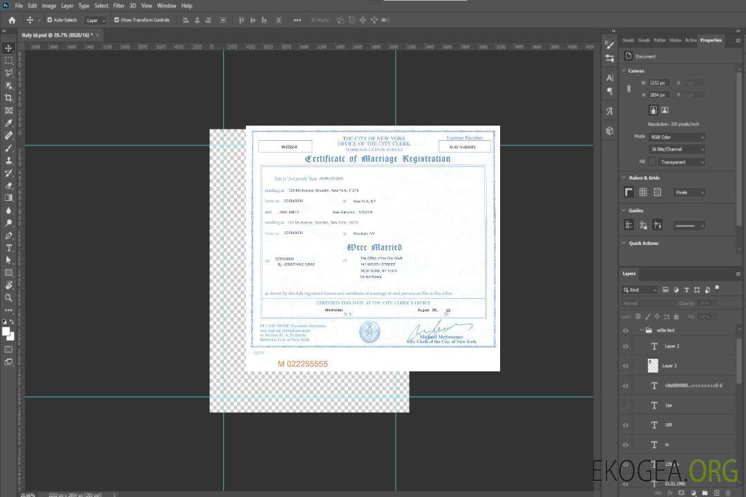Select the Frame tool
The height and width of the screenshot is (497, 746).
(8, 110)
